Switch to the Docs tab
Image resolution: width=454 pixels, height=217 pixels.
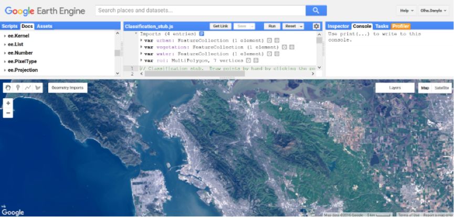coord(27,26)
